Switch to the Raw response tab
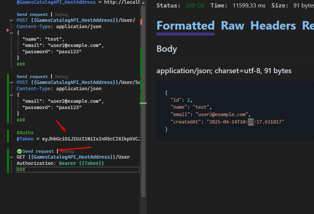Image resolution: width=314 pixels, height=214 pixels. point(232,26)
